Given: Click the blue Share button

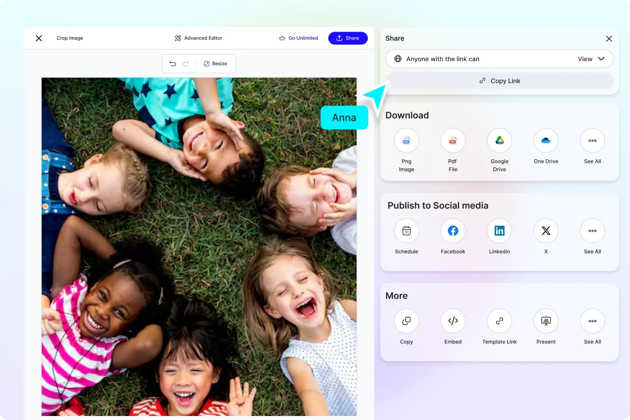Looking at the screenshot, I should pyautogui.click(x=348, y=38).
